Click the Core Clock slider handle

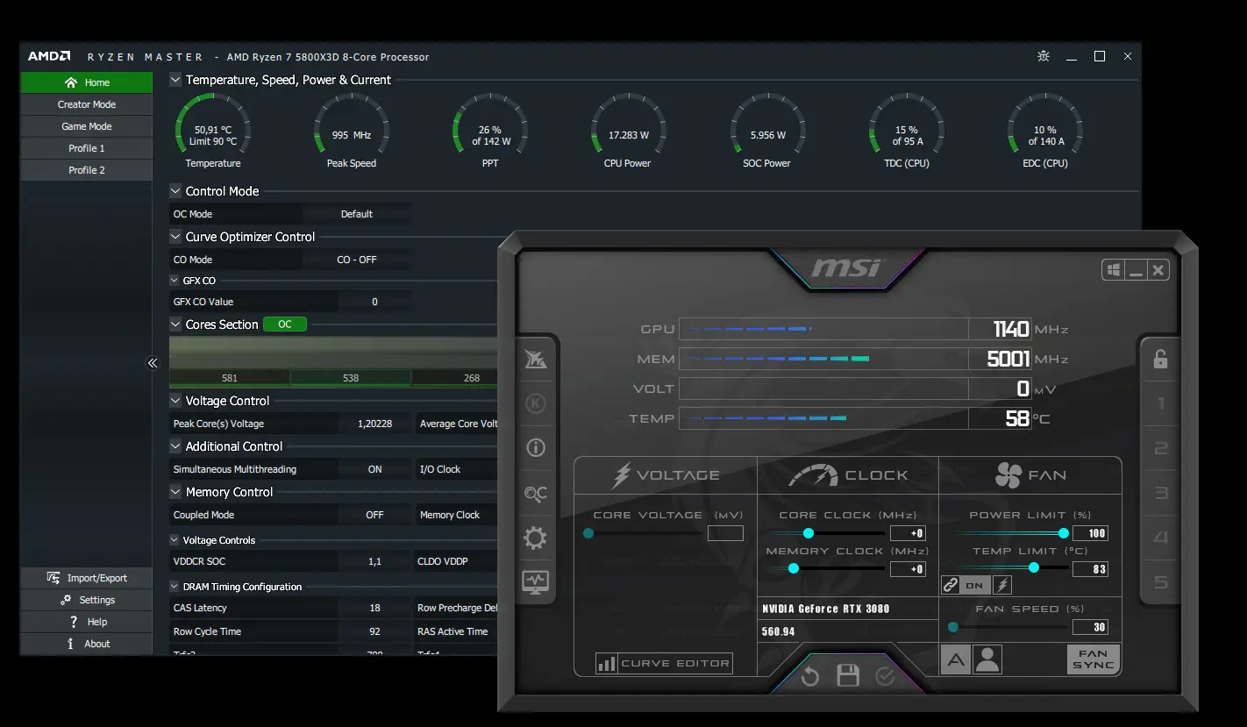809,533
